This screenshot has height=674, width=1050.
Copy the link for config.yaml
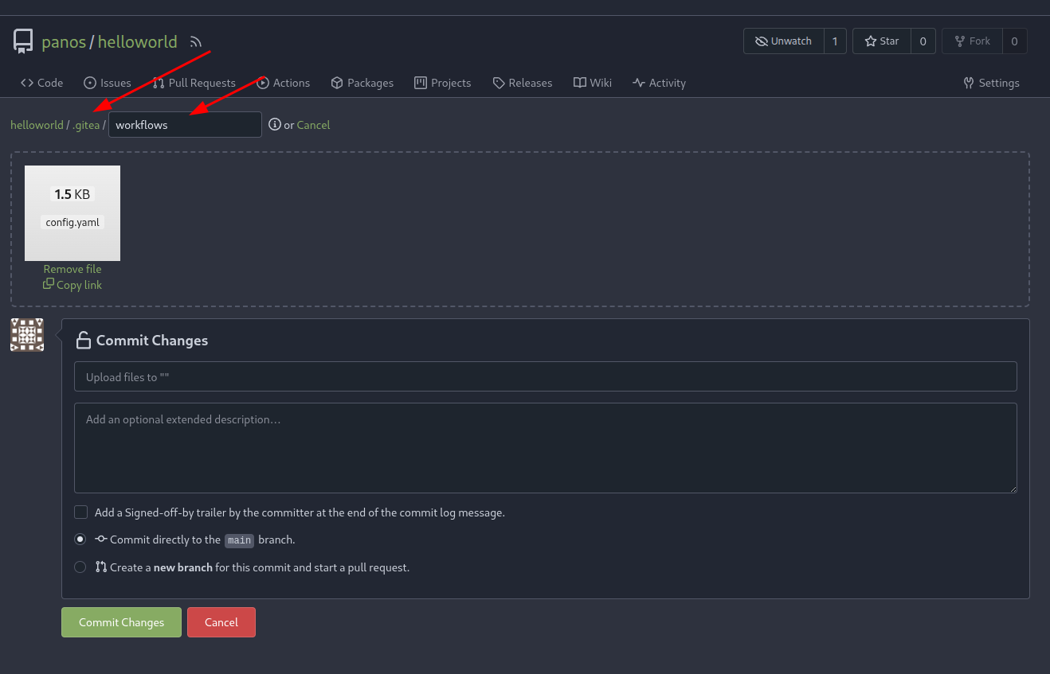pyautogui.click(x=72, y=284)
